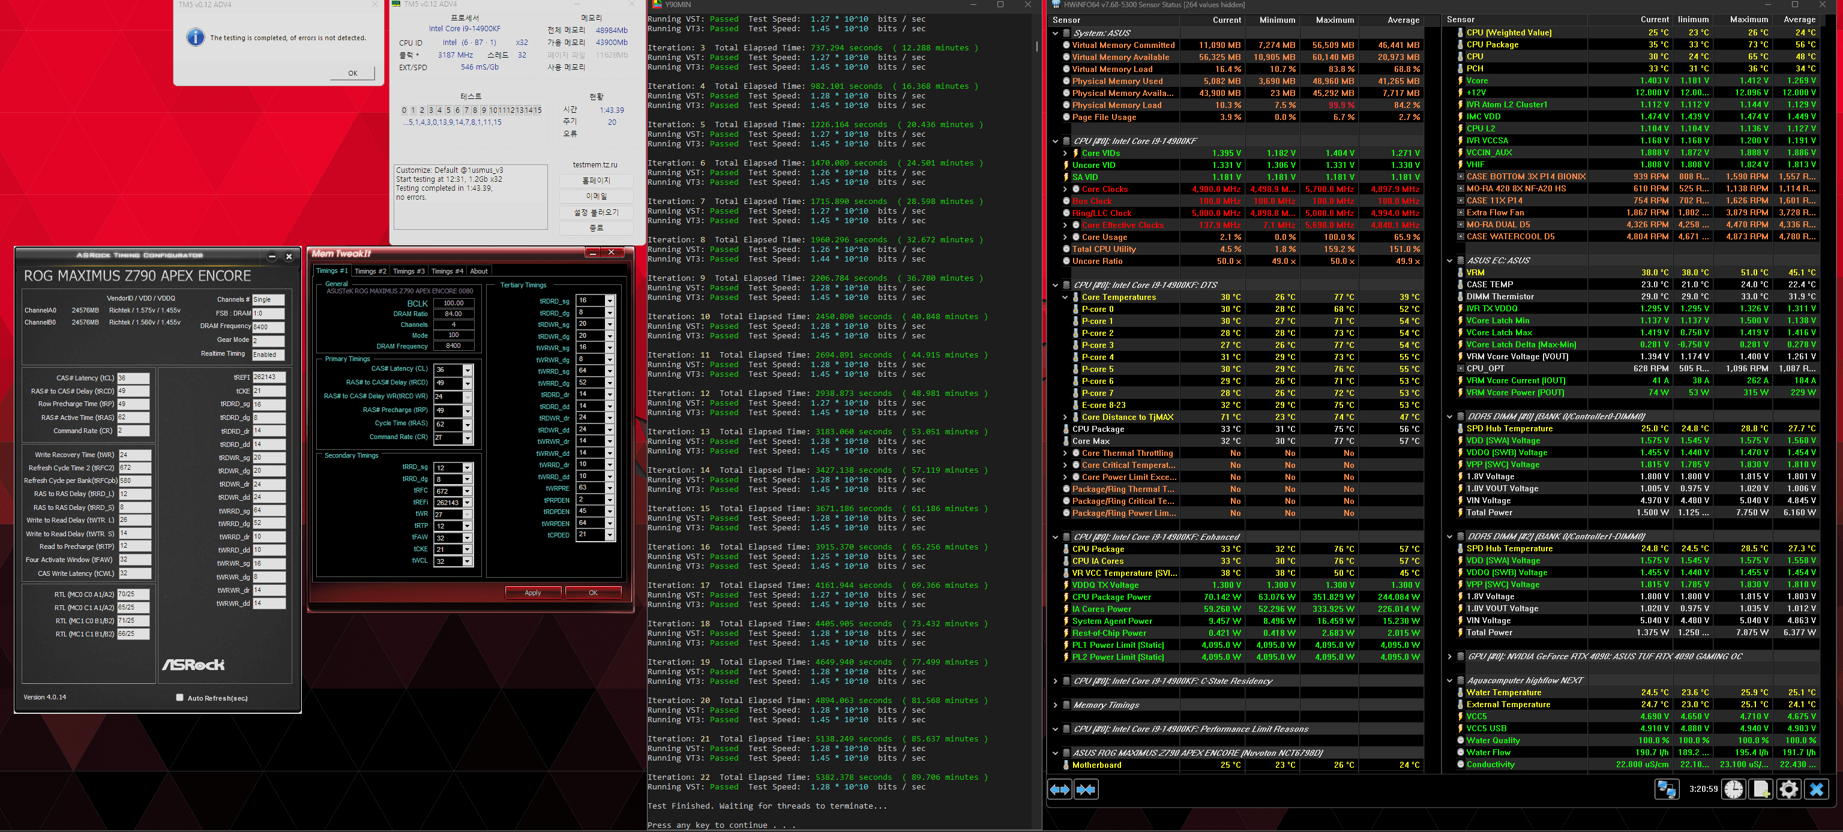Expand GPU RTX 4090 sensor group
The width and height of the screenshot is (1843, 832).
click(1449, 657)
